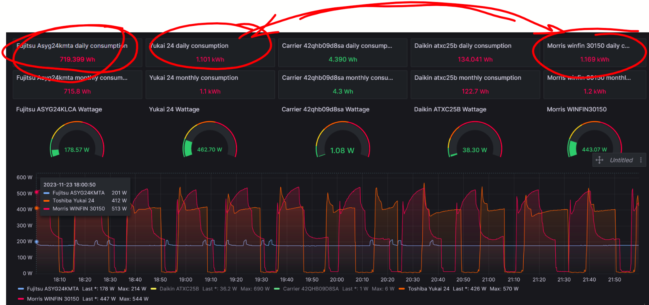
Task: Click the 1.2 kWh Morris monthly value
Action: point(595,92)
